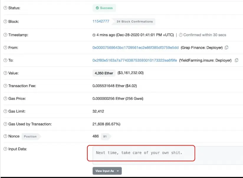Image resolution: width=243 pixels, height=178 pixels.
Task: Click the 24 Block Confirmations badge
Action: click(x=134, y=22)
